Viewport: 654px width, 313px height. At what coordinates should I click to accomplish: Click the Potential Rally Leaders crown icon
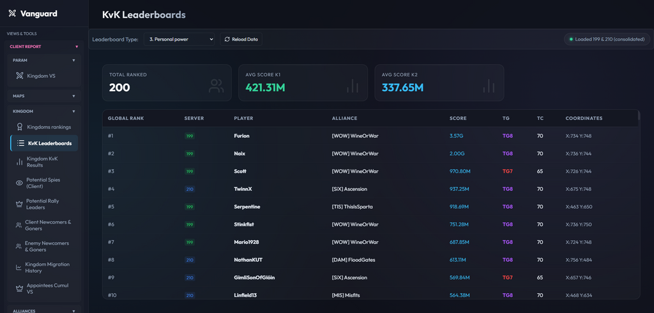tap(19, 204)
